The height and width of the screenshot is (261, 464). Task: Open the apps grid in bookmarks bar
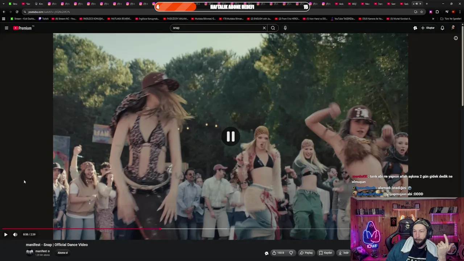pyautogui.click(x=4, y=18)
